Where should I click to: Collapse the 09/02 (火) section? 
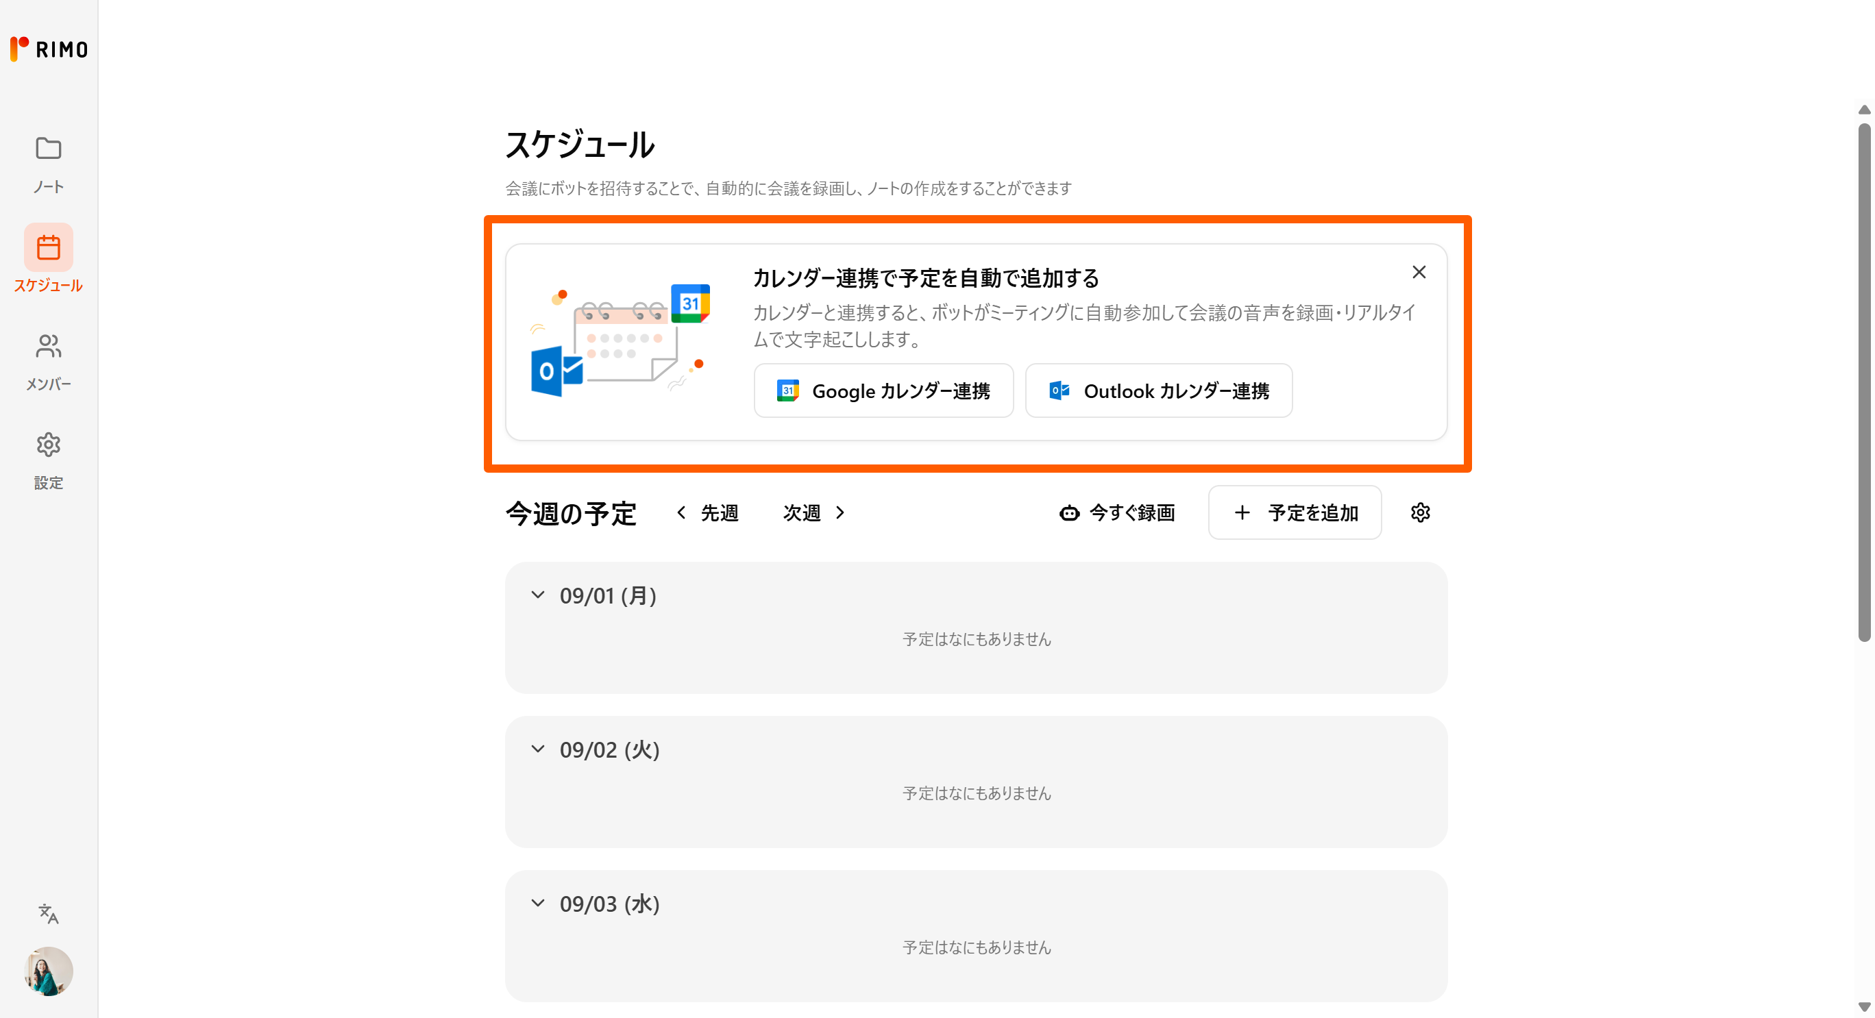538,749
